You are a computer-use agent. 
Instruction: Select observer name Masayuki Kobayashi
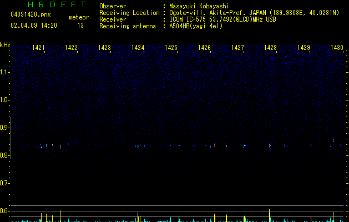pyautogui.click(x=199, y=6)
